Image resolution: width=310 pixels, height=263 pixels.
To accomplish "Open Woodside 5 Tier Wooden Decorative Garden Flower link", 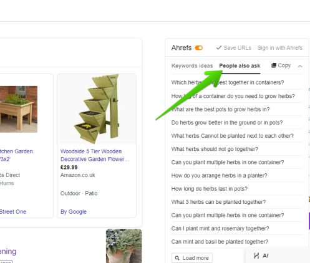I will pos(95,155).
